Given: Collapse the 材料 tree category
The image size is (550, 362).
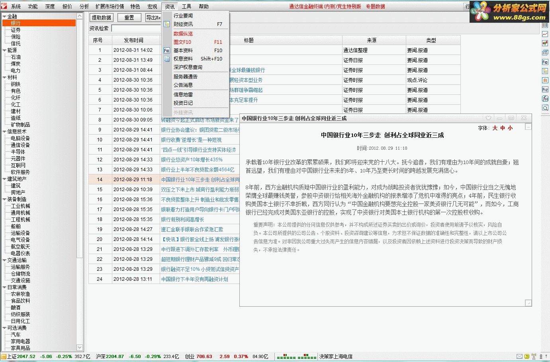Looking at the screenshot, I should pyautogui.click(x=4, y=77).
